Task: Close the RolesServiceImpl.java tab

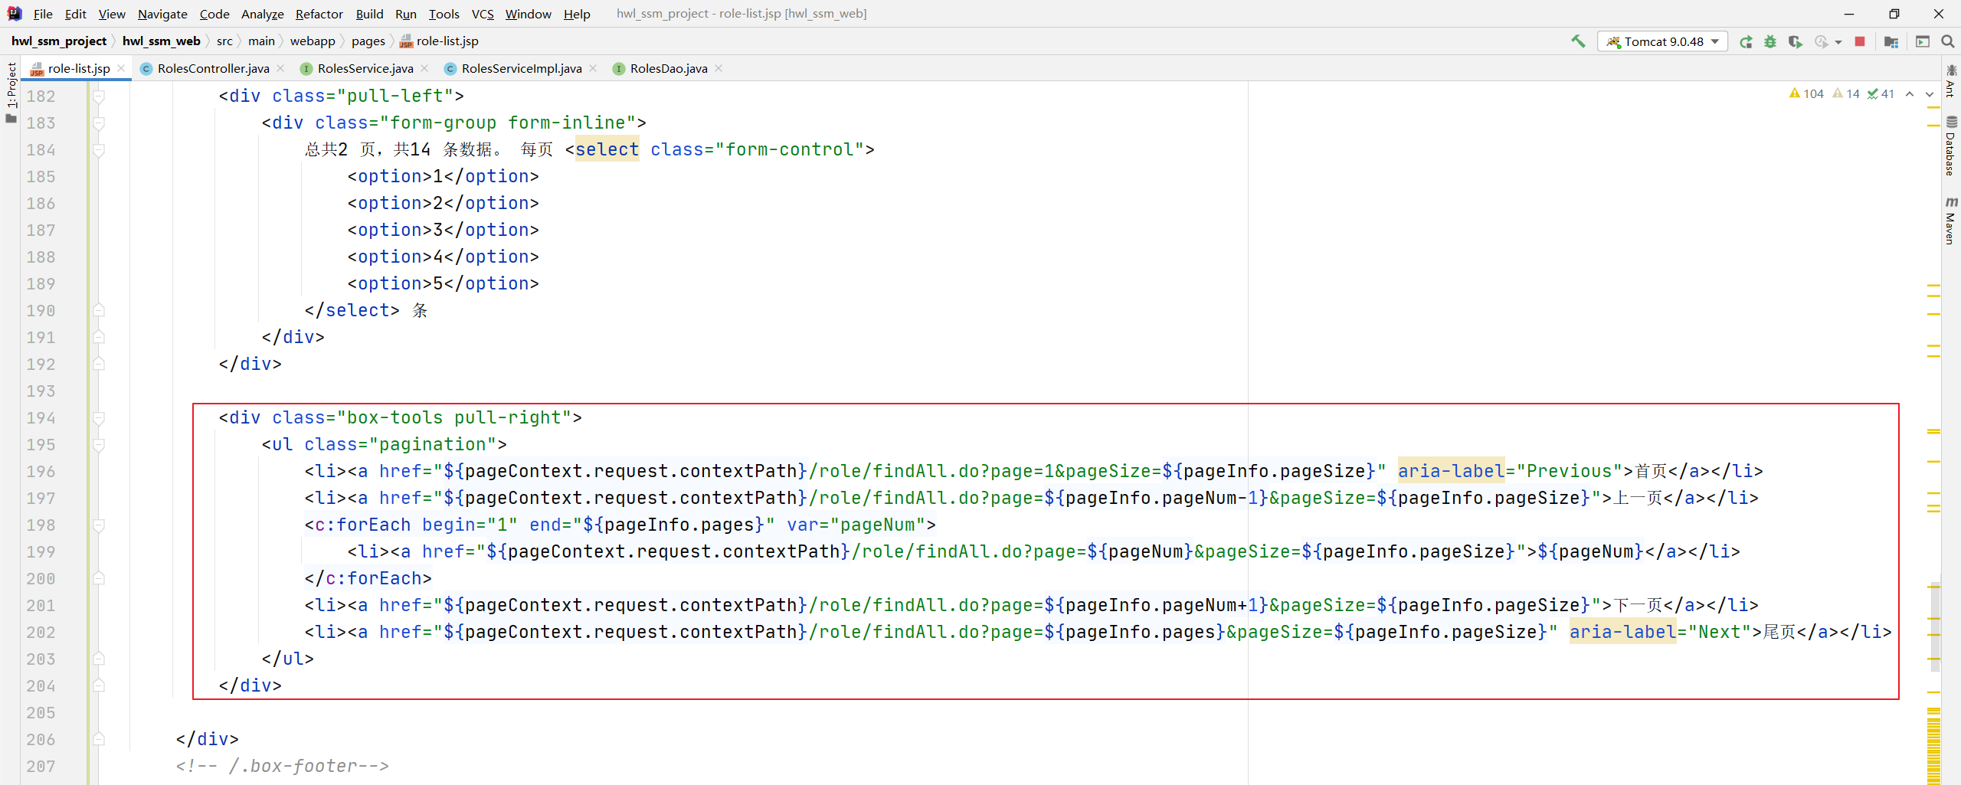Action: (x=593, y=68)
